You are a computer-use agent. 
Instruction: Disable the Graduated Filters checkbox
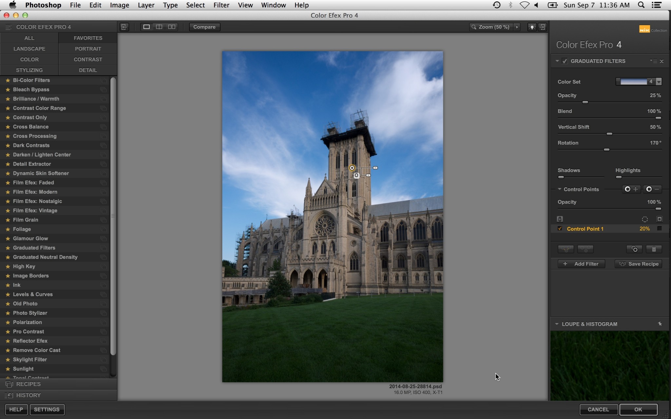click(x=565, y=61)
